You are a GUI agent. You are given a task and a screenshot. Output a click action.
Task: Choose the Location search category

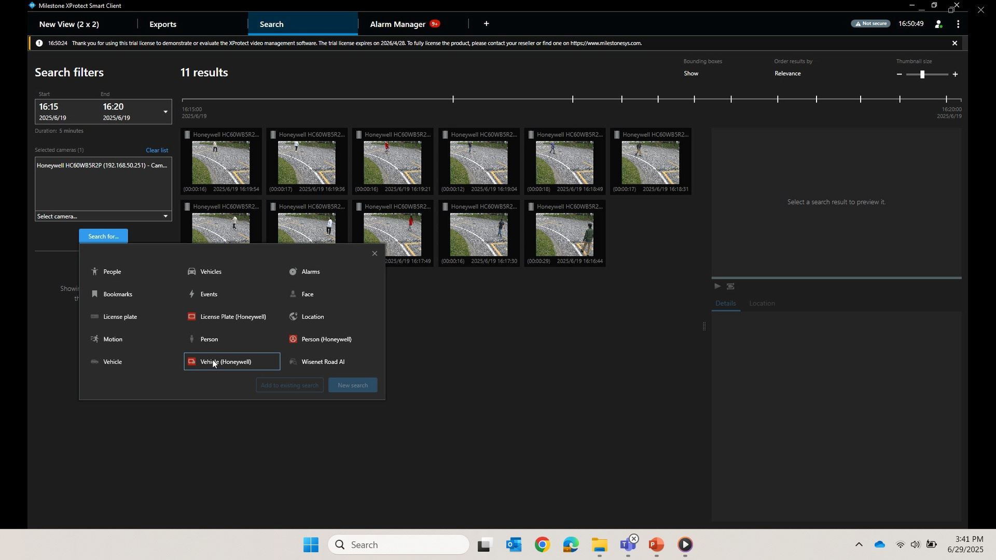[x=307, y=317]
